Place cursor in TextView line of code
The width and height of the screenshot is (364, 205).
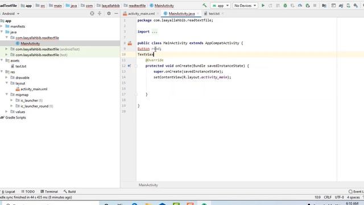click(x=146, y=55)
